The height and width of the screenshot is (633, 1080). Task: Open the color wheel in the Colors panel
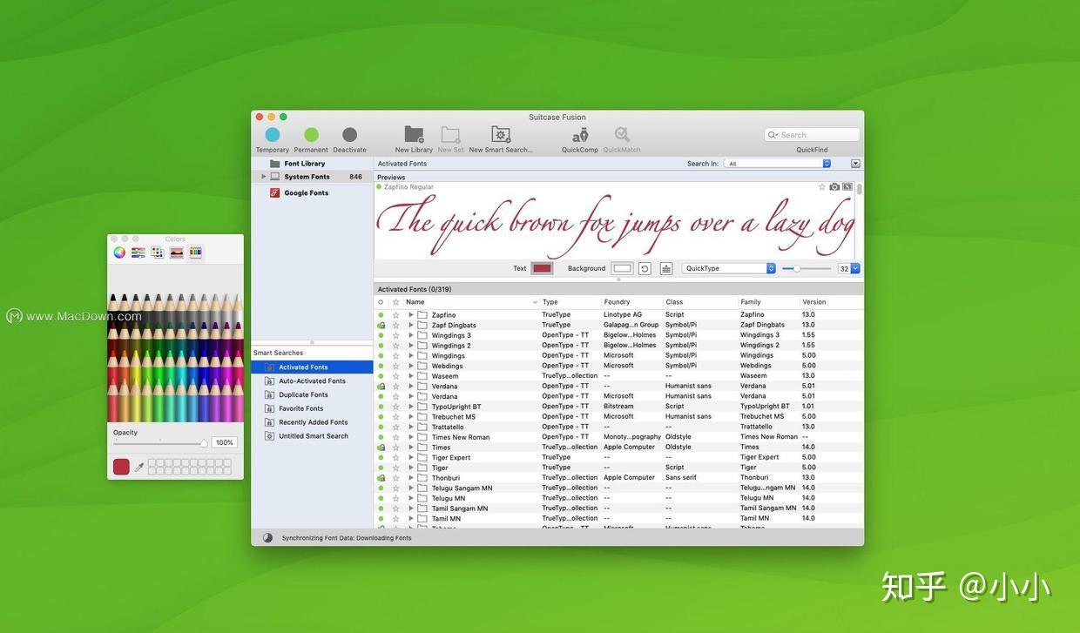(119, 253)
